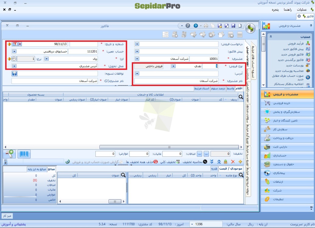Open آدرس dropdown arrow
This screenshot has height=228, width=315.
(137, 73)
